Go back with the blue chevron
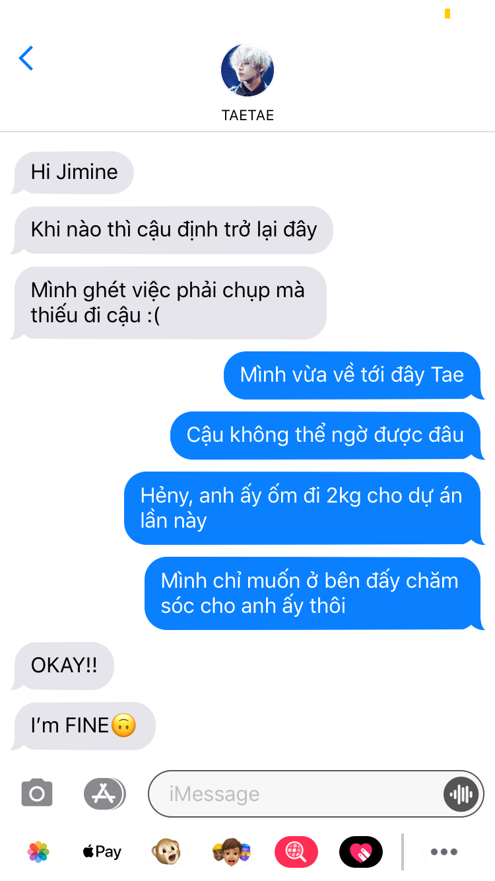This screenshot has height=881, width=495. click(x=26, y=58)
